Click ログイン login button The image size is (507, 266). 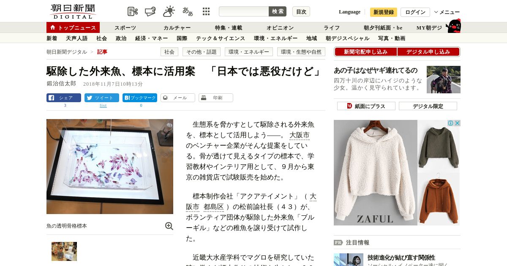(415, 12)
